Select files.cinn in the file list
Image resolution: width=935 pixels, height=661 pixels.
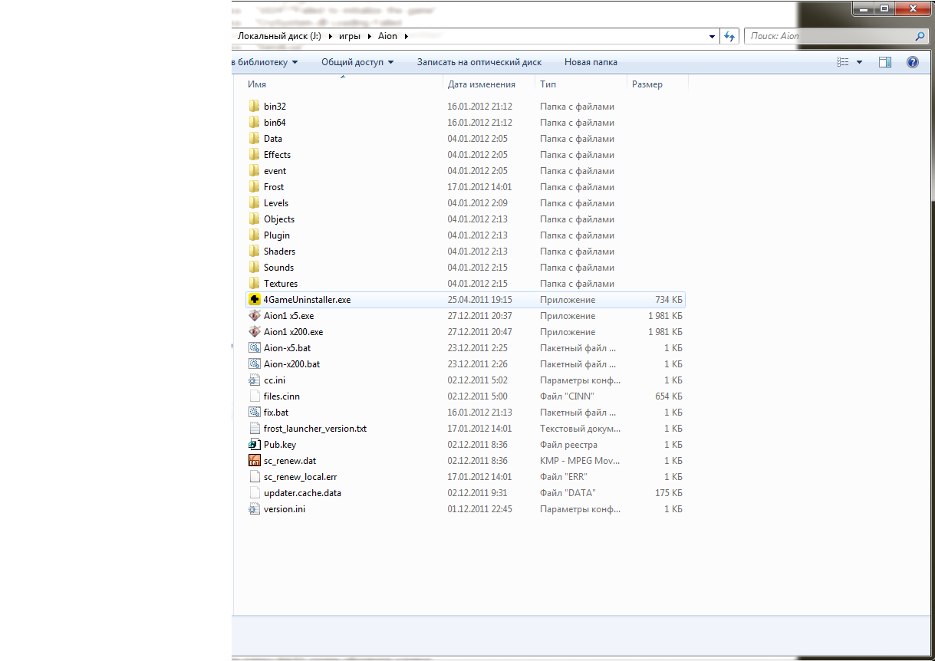pos(466,396)
